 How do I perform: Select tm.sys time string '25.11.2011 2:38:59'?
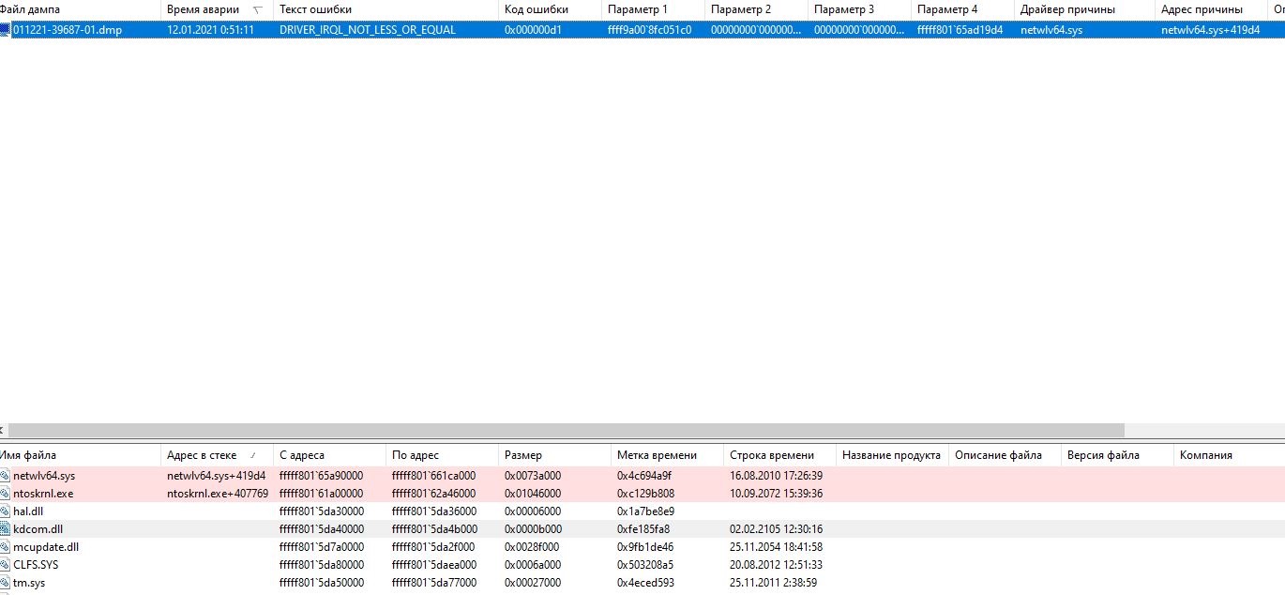pos(773,583)
